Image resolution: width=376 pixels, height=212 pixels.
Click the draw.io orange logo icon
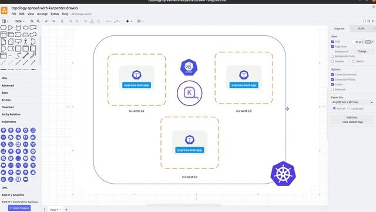[x=4, y=11]
